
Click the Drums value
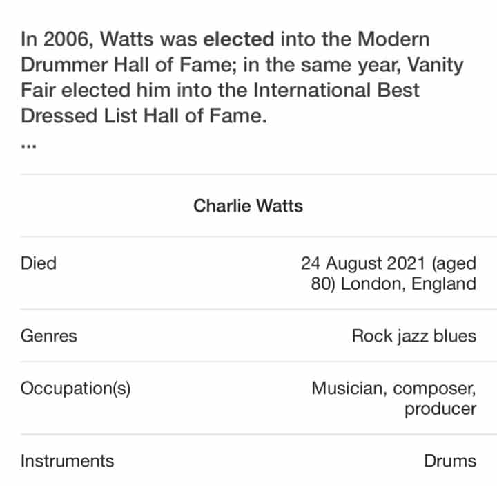450,461
